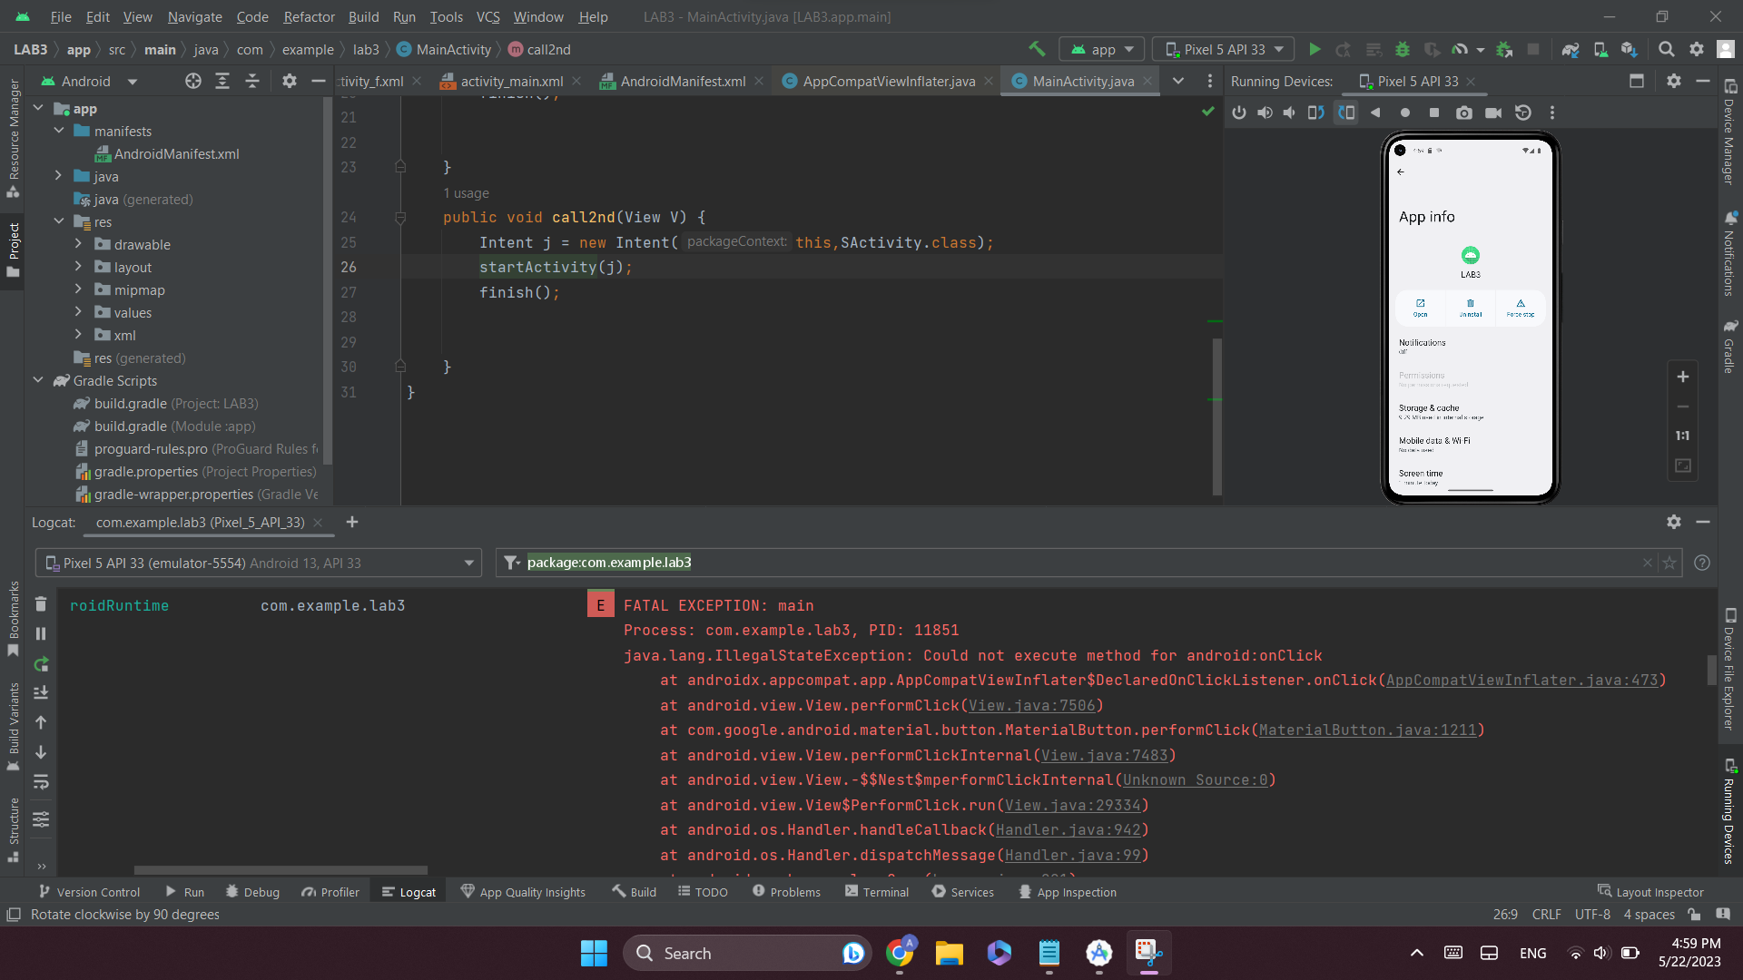
Task: Toggle the Gradle right sidebar button
Action: point(1730,346)
